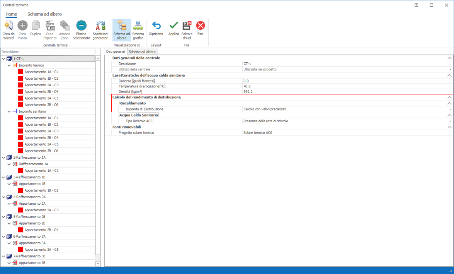The width and height of the screenshot is (454, 274).
Task: Select the Schema ad albero view icon
Action: 122,26
